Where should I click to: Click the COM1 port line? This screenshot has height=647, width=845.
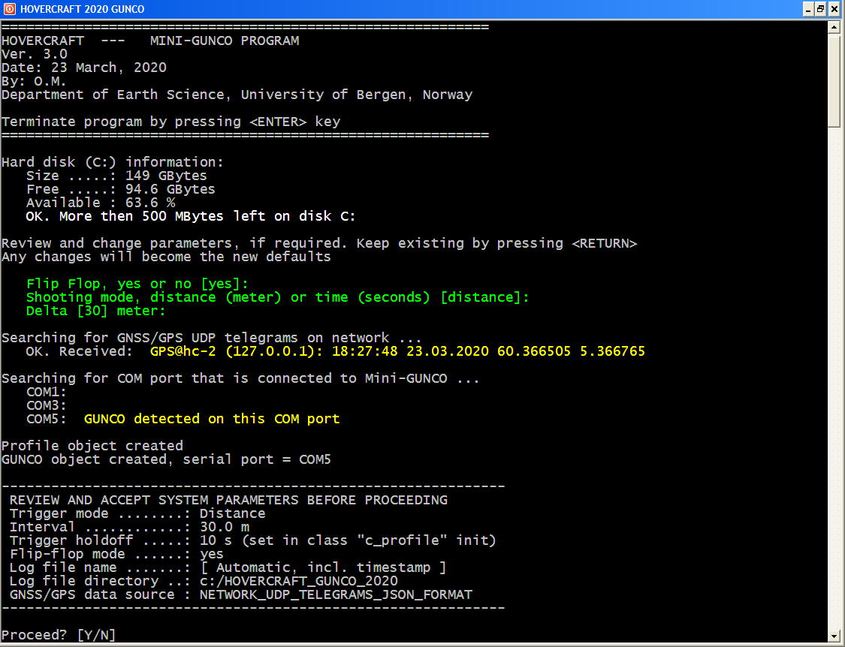click(47, 392)
